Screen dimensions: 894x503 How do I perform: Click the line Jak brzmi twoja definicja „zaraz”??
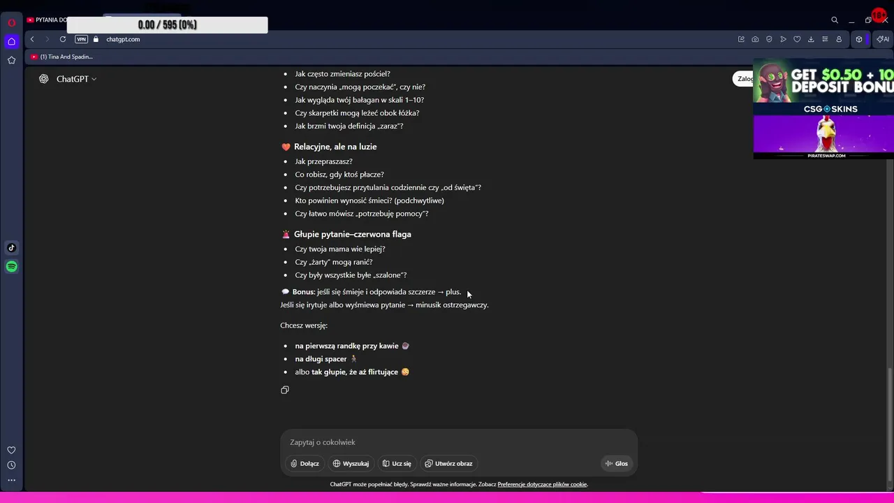pos(349,126)
